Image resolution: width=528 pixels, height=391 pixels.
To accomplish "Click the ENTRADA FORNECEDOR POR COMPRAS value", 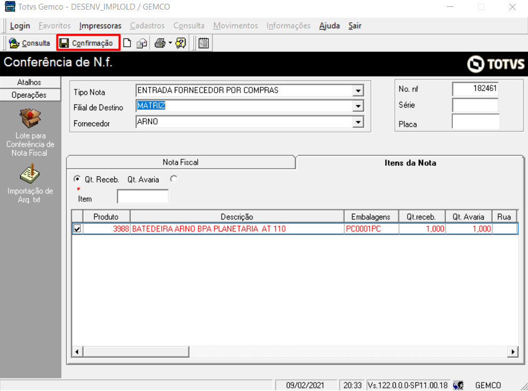I will pyautogui.click(x=208, y=90).
